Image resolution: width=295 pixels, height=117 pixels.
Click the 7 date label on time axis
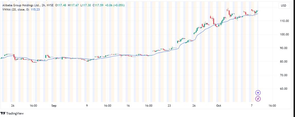(x=252, y=106)
